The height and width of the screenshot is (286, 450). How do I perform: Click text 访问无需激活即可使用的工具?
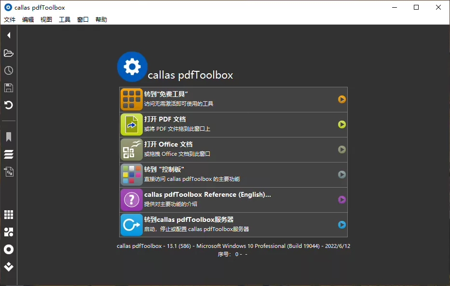[x=178, y=104]
